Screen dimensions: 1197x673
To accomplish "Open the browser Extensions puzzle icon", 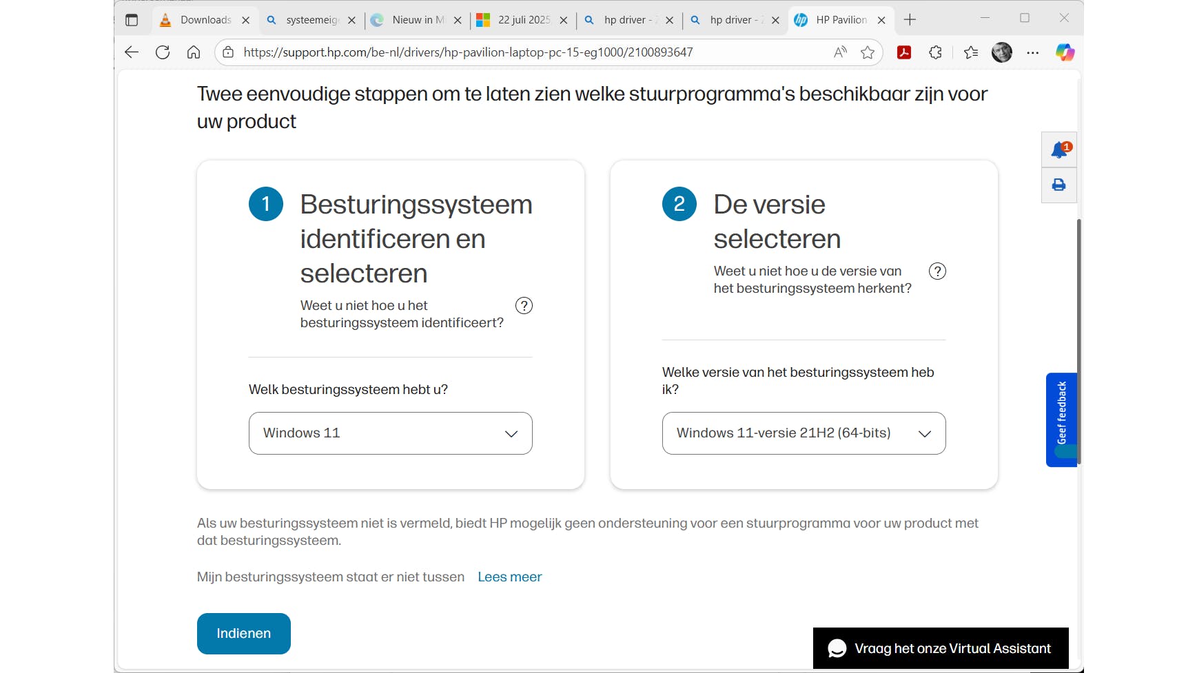I will [x=935, y=52].
